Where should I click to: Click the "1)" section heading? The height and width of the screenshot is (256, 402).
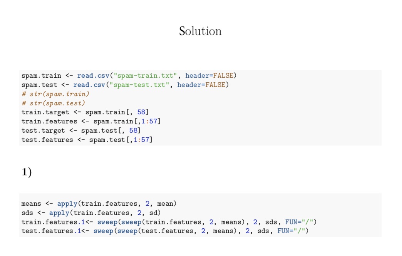27,173
